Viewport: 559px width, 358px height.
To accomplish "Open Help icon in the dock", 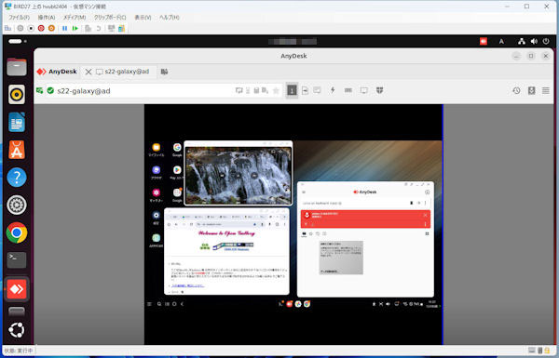I will [17, 178].
